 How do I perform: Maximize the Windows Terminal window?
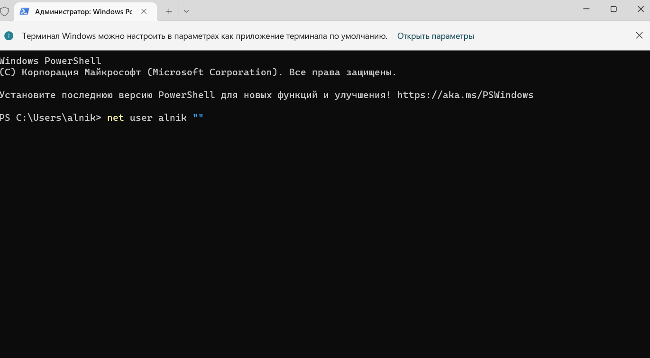613,9
